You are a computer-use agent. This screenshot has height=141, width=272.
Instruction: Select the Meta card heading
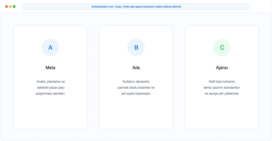point(51,68)
